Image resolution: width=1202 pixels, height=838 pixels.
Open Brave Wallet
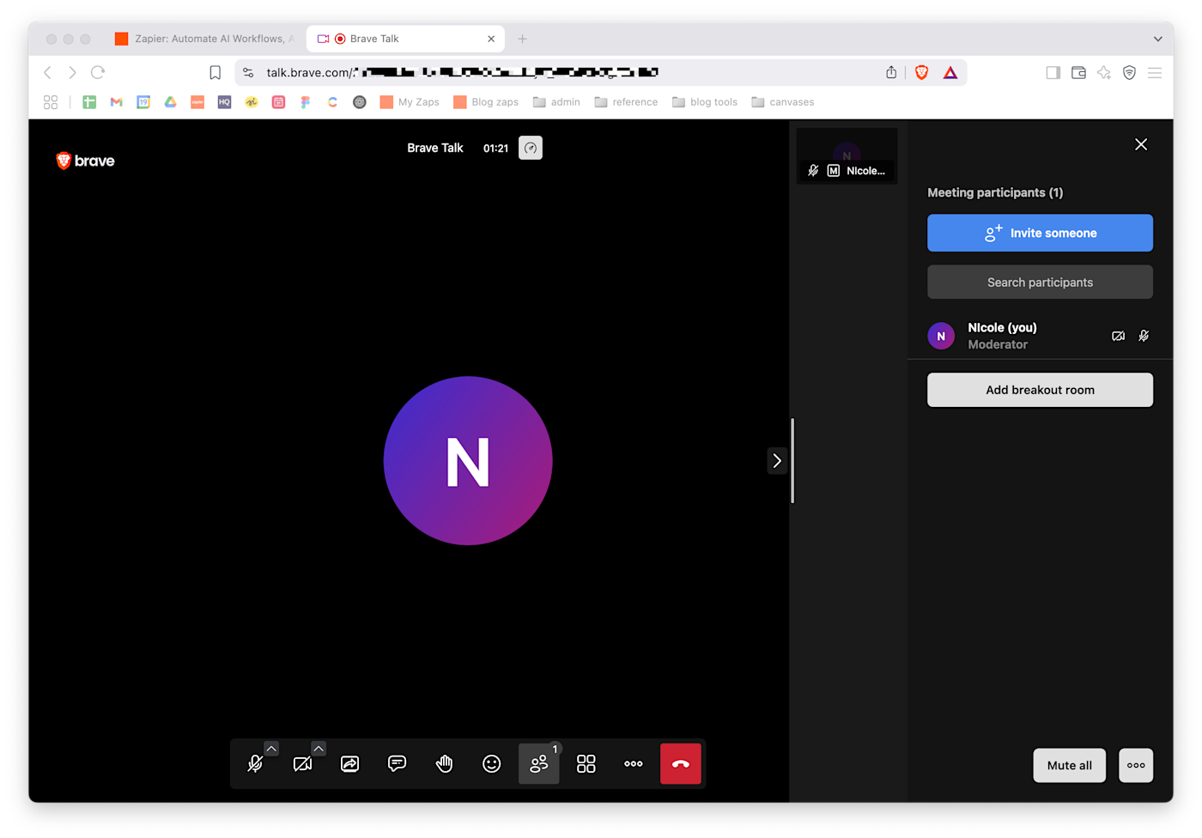point(1078,73)
